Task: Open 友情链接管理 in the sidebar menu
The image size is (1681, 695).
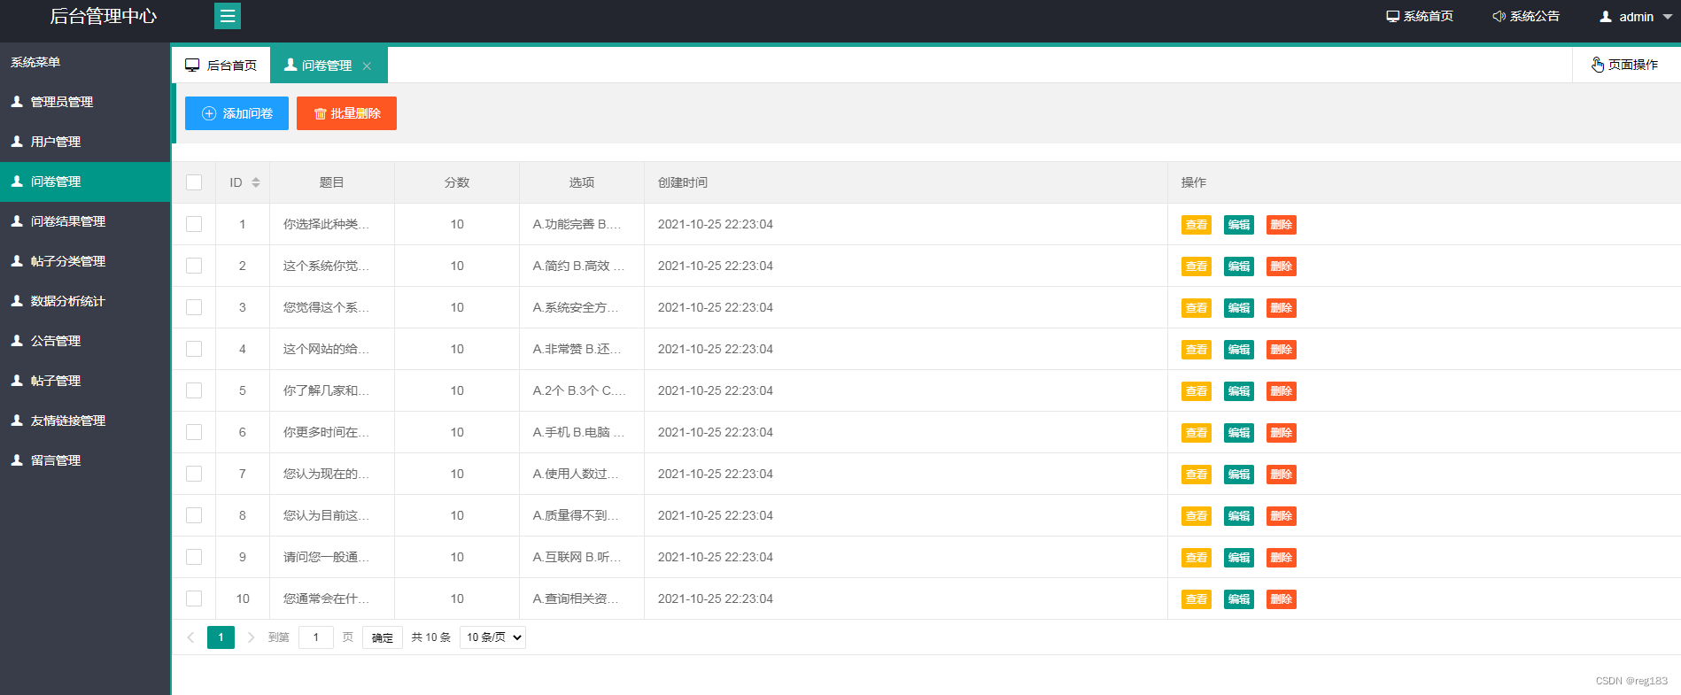Action: point(85,421)
